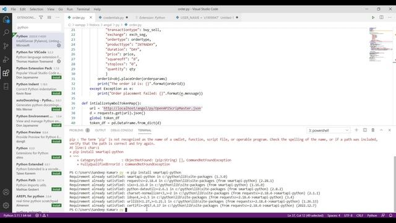The height and width of the screenshot is (223, 396).
Task: Add a new terminal with plus icon
Action: coord(356,130)
